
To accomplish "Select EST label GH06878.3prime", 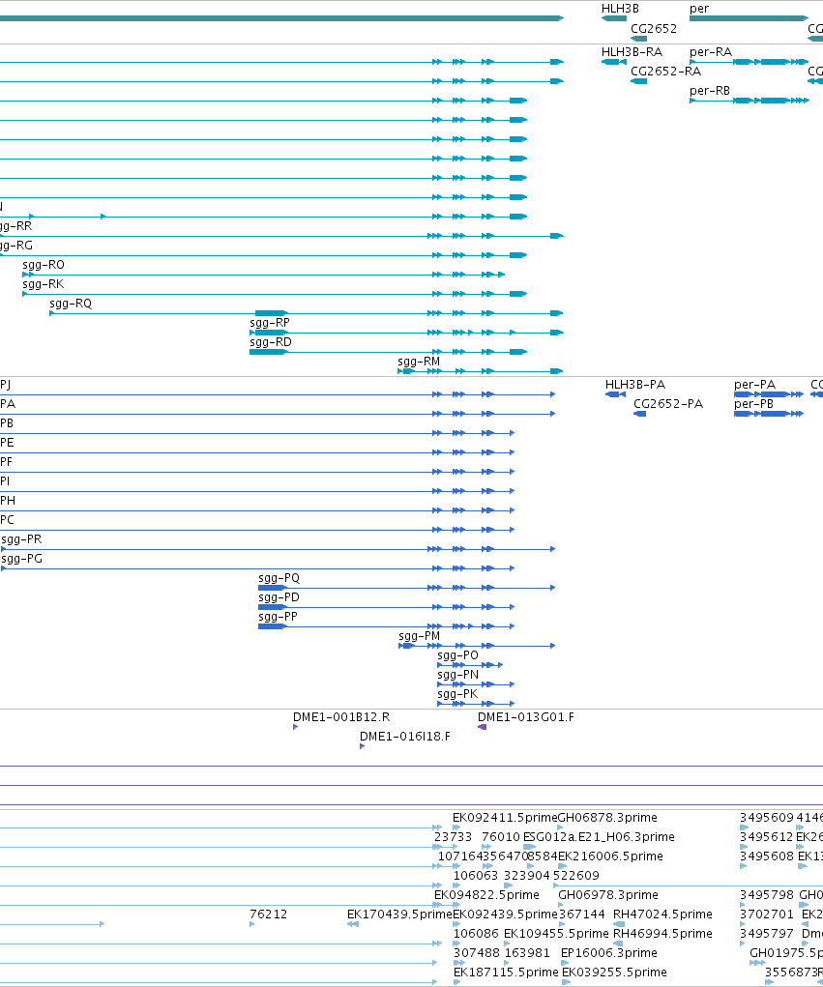I will click(x=607, y=818).
